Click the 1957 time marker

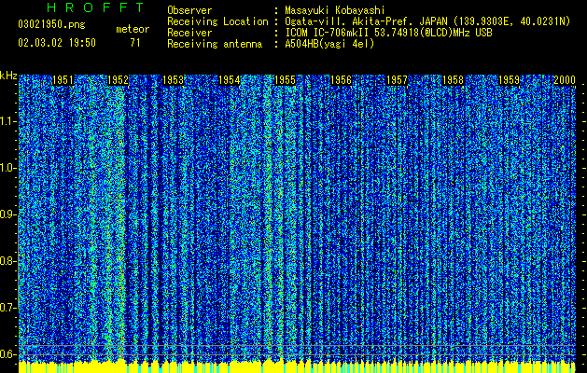point(397,80)
